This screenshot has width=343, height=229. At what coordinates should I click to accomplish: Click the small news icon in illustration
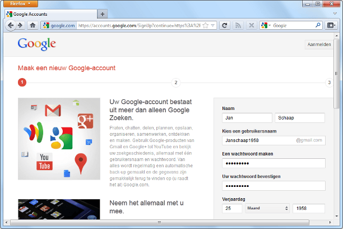pos(34,107)
